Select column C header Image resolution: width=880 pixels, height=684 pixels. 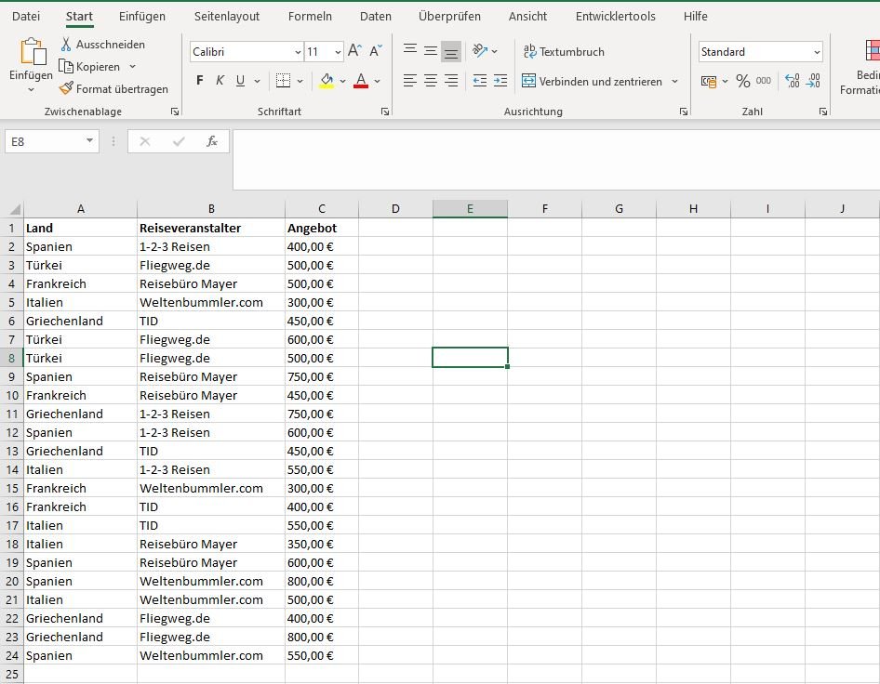click(322, 209)
